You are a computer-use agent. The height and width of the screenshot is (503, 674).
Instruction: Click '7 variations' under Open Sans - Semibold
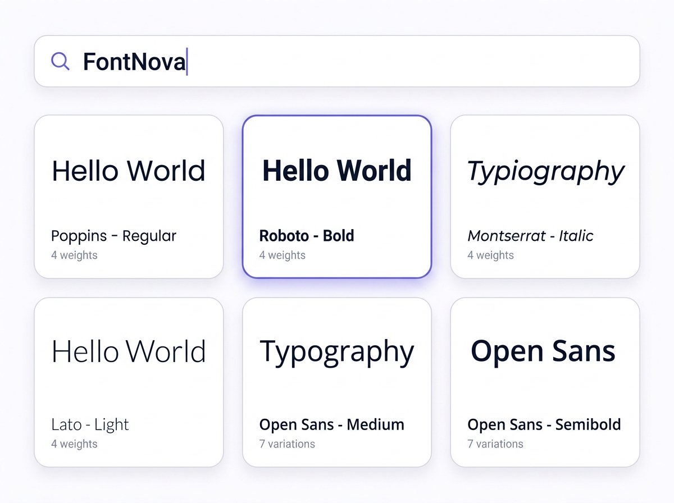[x=495, y=444]
